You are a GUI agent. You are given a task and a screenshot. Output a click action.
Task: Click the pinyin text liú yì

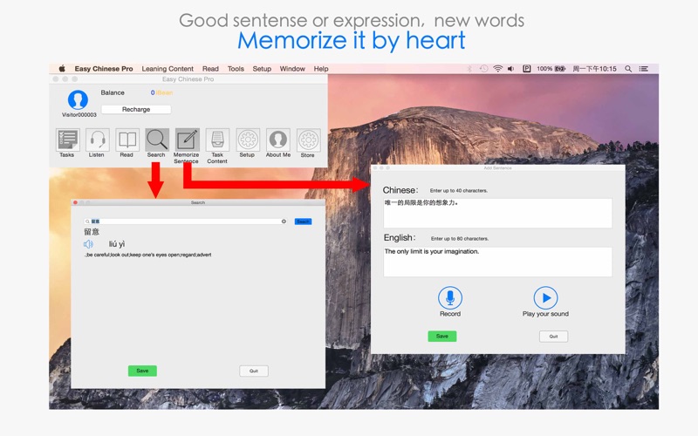pos(117,244)
